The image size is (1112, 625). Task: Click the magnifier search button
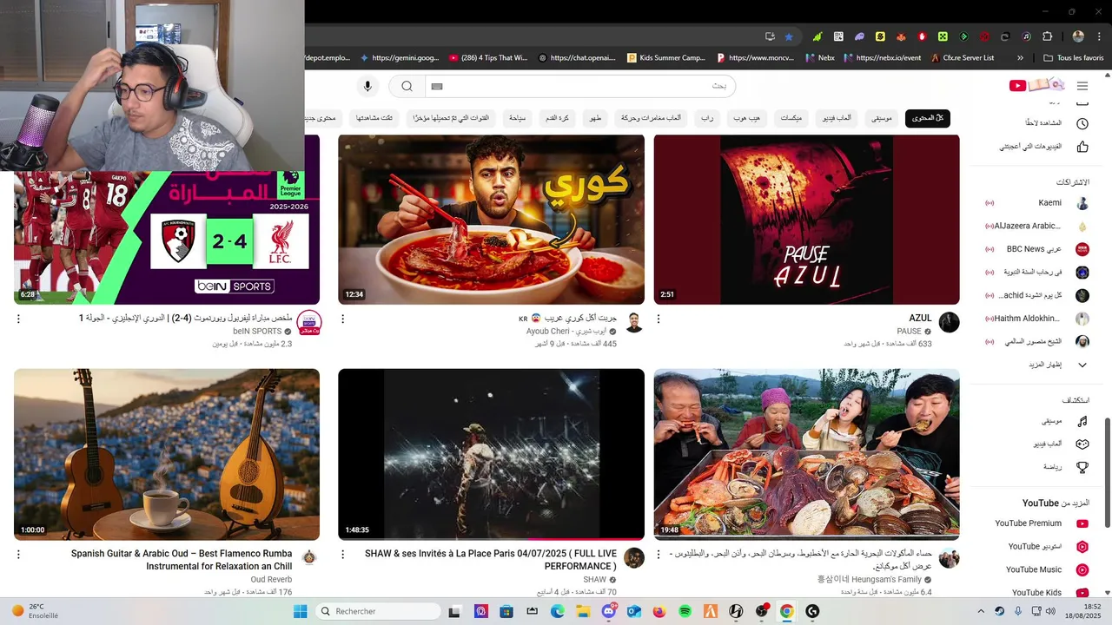407,86
